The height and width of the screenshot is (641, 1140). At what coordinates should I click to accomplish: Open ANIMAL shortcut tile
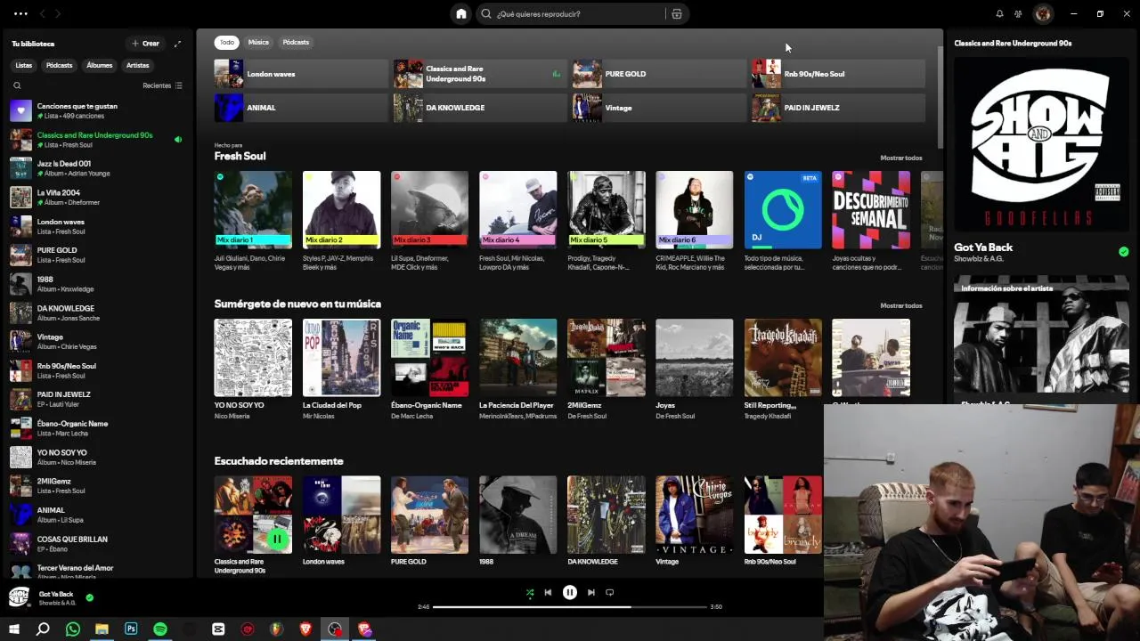(x=301, y=108)
